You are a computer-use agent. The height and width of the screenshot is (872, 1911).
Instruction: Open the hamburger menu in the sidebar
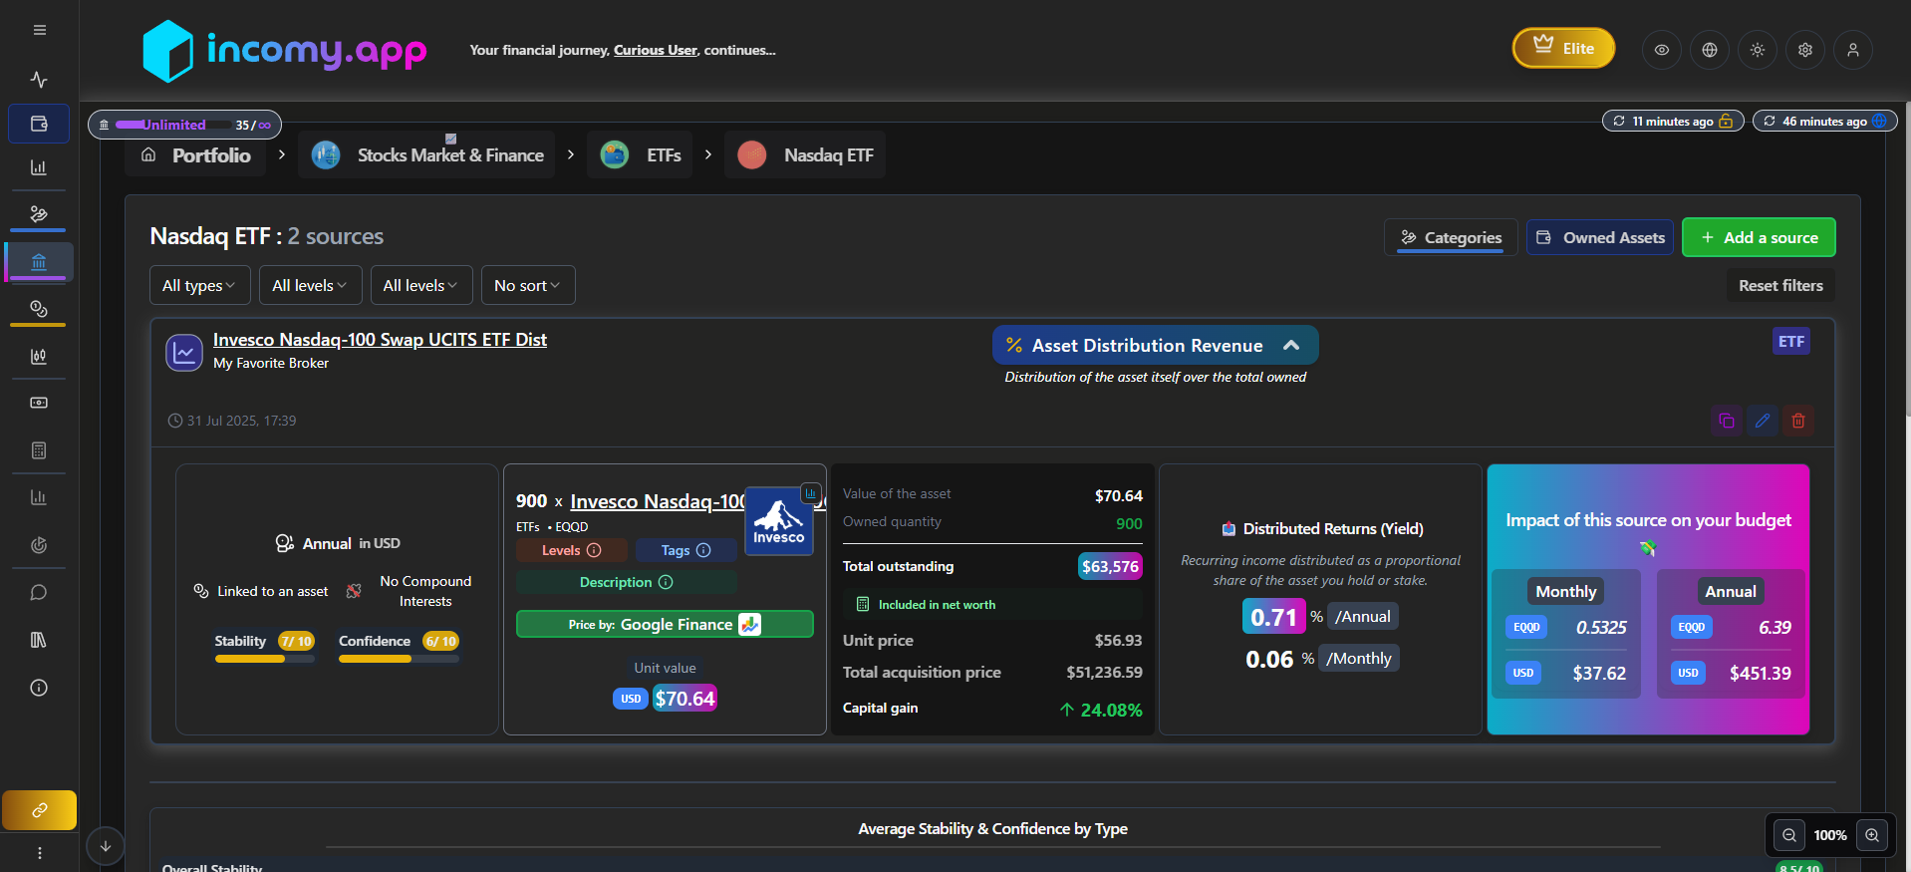pyautogui.click(x=39, y=30)
